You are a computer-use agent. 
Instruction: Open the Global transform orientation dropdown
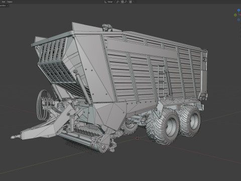(x=109, y=2)
